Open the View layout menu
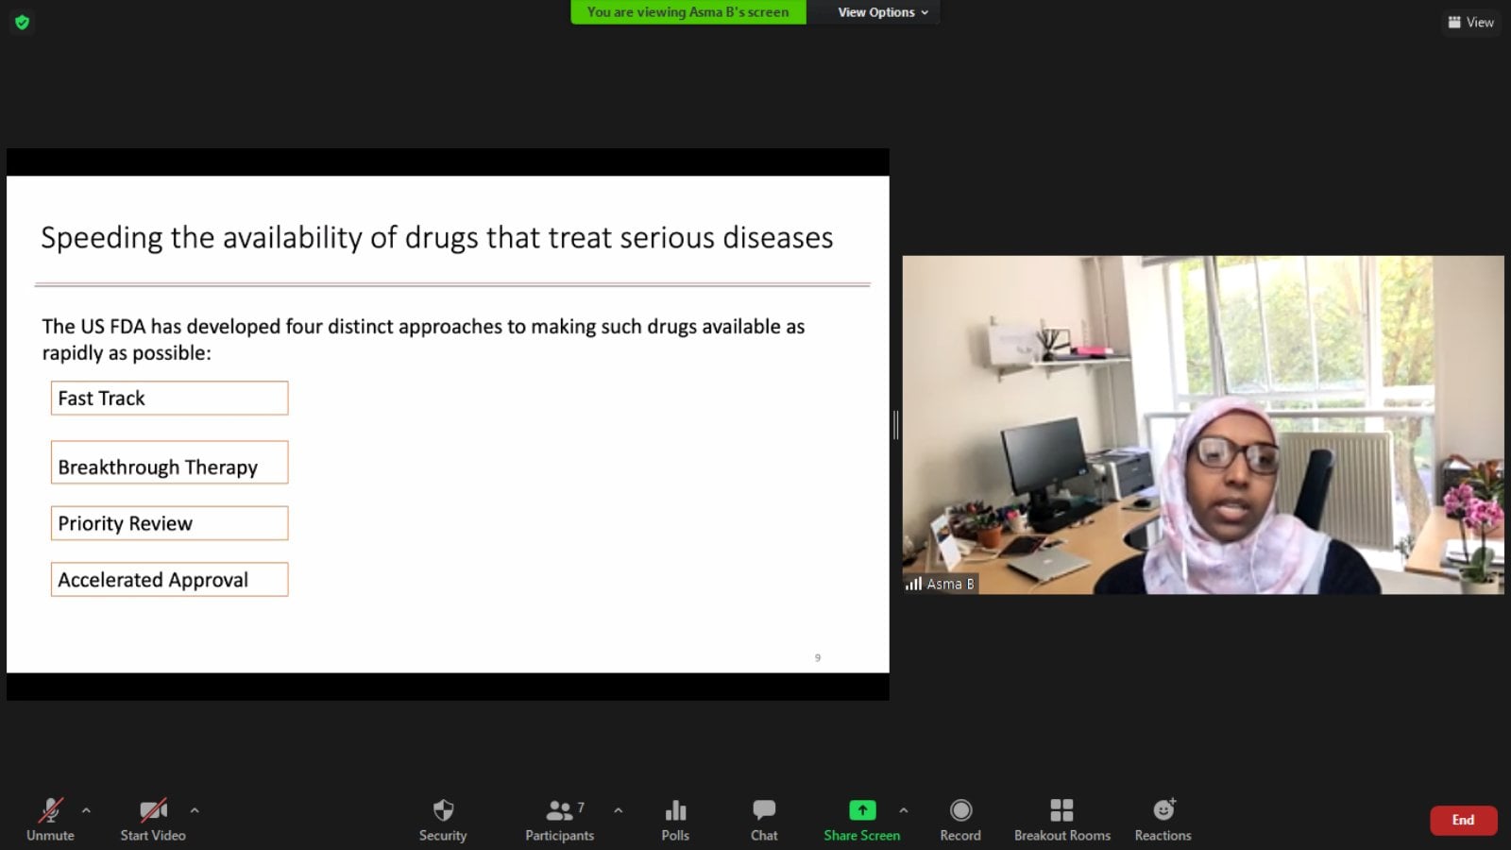 (x=1470, y=22)
